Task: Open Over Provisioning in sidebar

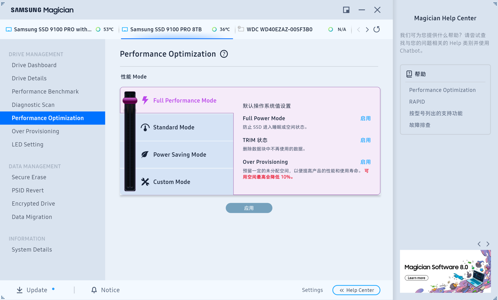Action: tap(35, 131)
